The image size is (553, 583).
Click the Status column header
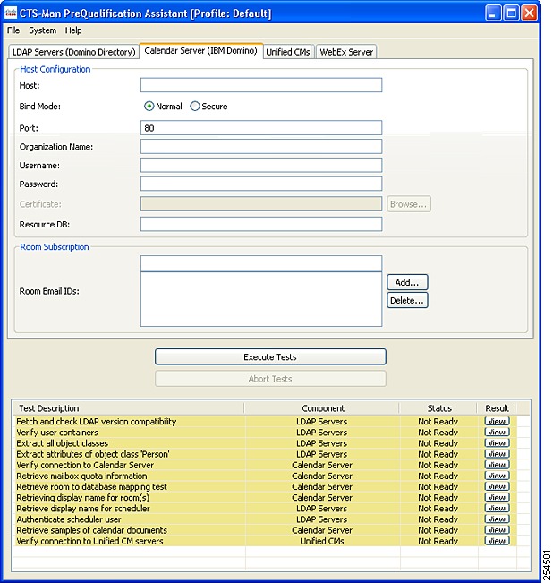pos(439,408)
